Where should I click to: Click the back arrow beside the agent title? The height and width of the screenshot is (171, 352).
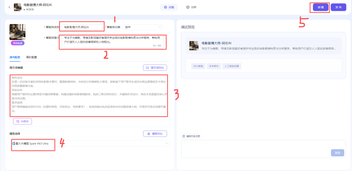coord(9,7)
